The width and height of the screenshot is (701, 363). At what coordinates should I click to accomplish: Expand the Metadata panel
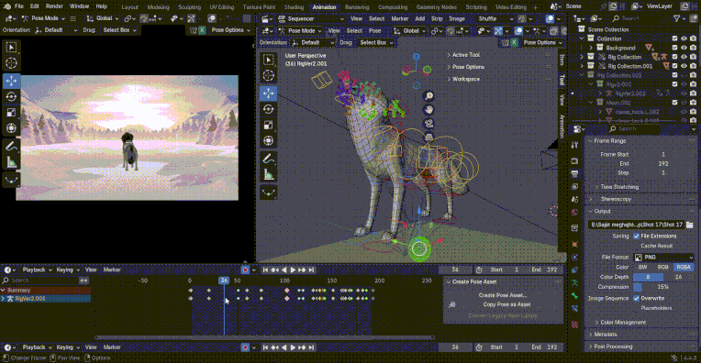[606, 334]
